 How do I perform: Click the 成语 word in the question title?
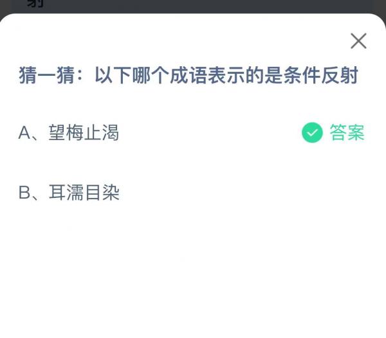[188, 75]
